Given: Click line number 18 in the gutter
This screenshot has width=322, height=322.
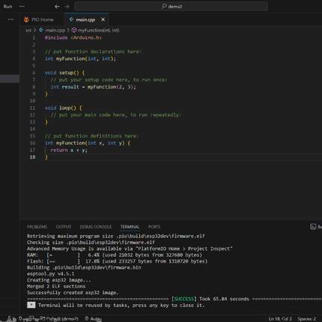Looking at the screenshot, I should 32,157.
